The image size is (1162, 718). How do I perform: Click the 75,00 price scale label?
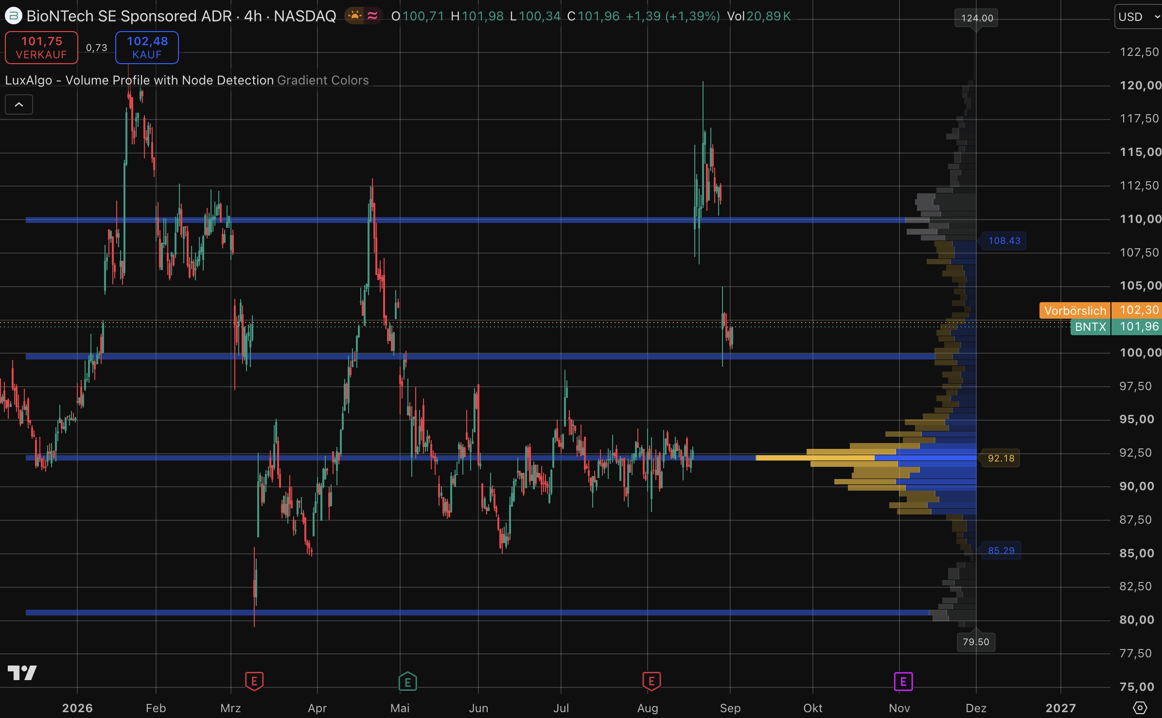pos(1136,687)
